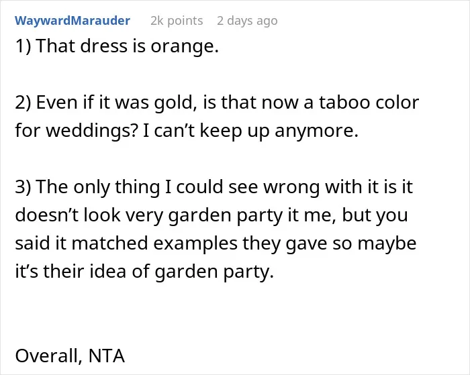Click the line starting 'doesn't look very garden party'

(211, 215)
